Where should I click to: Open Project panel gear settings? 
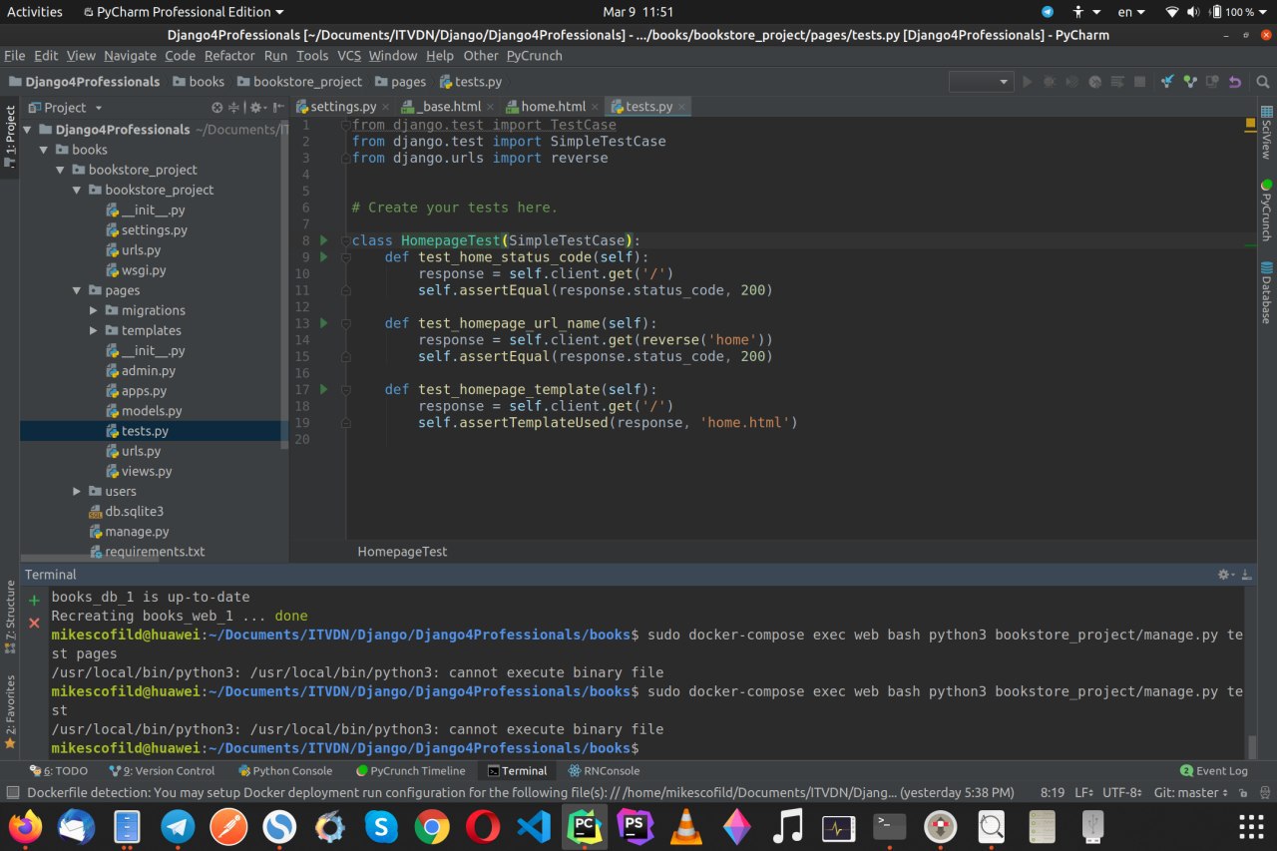click(257, 108)
